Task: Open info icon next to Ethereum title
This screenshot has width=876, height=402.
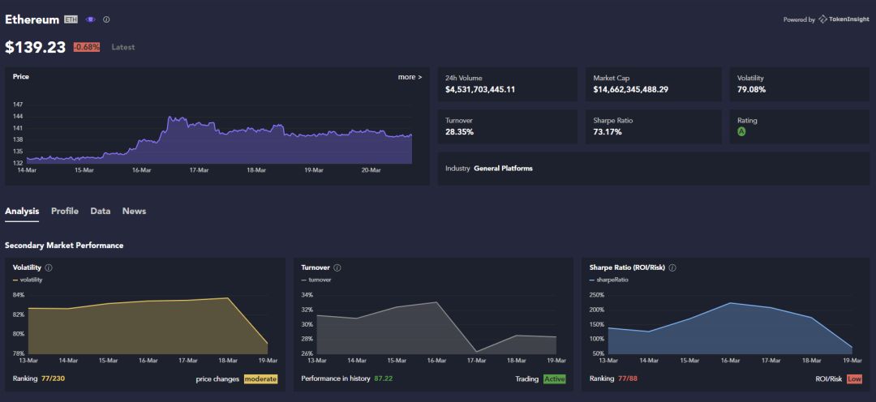Action: point(106,19)
